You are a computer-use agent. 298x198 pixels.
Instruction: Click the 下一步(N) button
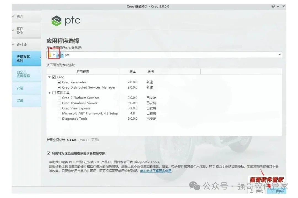[276, 191]
